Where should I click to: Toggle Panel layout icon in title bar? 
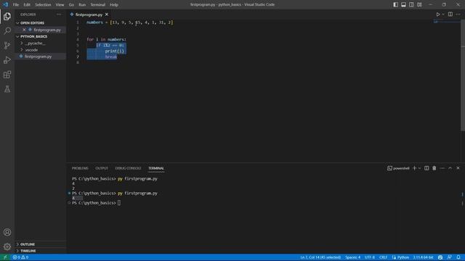[x=404, y=4]
